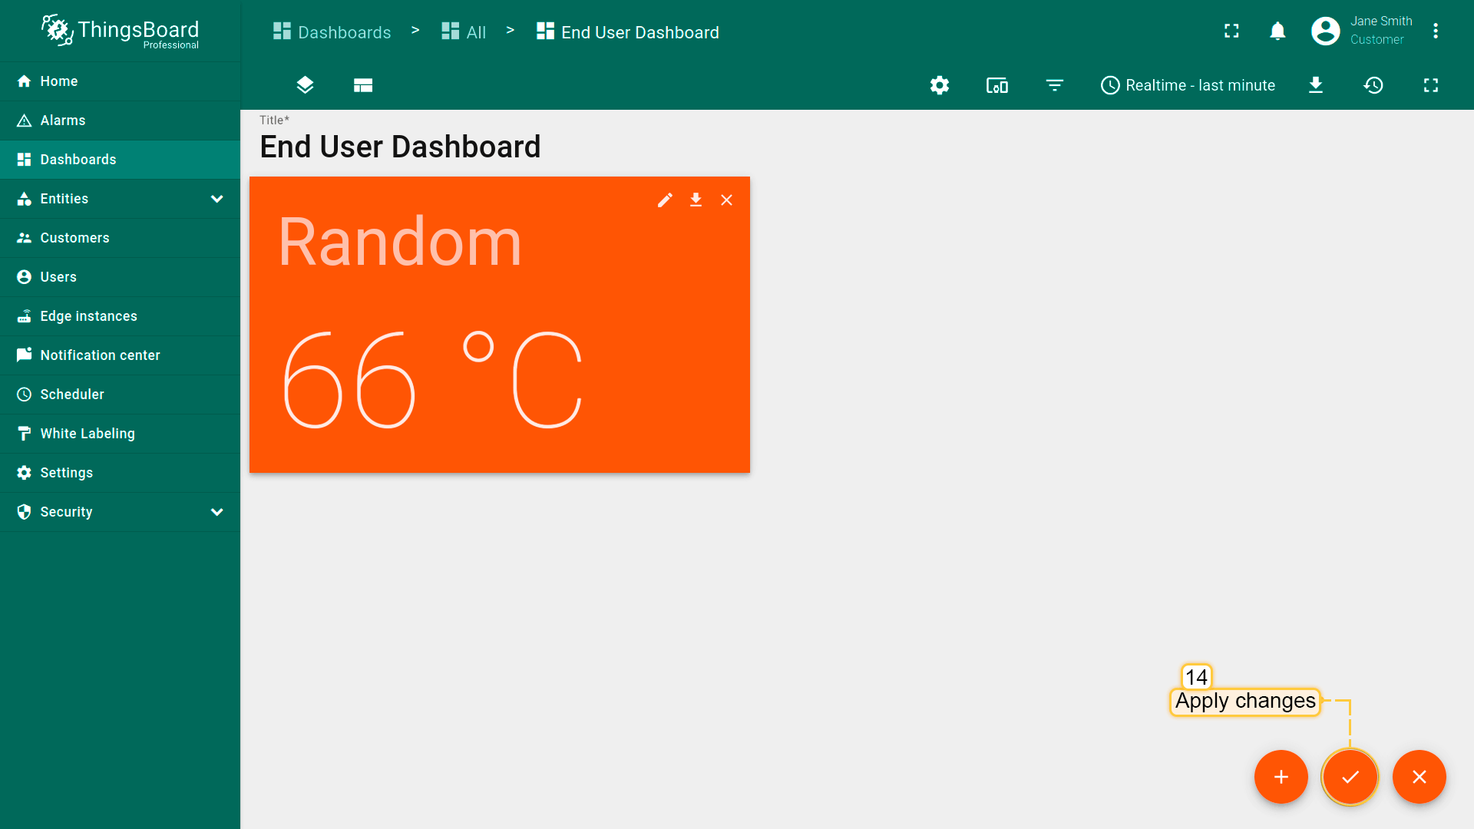Open the manage layouts icon in toolbar
This screenshot has width=1474, height=829.
pyautogui.click(x=363, y=85)
